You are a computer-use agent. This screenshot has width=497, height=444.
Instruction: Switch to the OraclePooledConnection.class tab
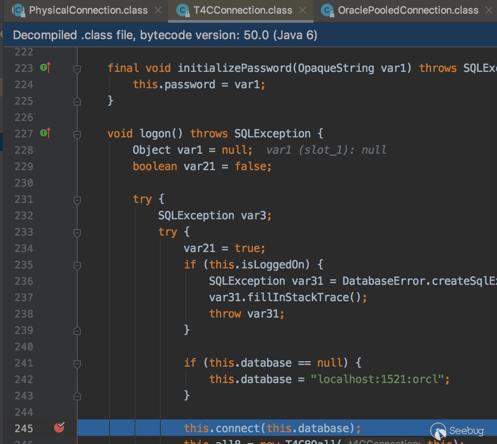point(408,10)
